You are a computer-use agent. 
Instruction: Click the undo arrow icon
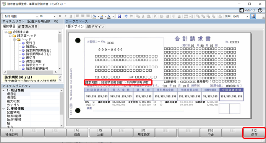(x=126, y=16)
